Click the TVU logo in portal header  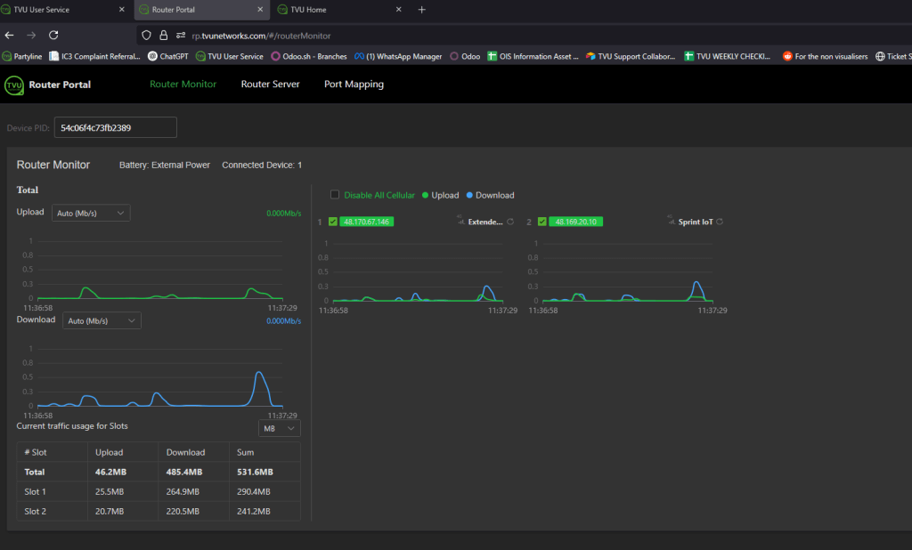pos(14,85)
